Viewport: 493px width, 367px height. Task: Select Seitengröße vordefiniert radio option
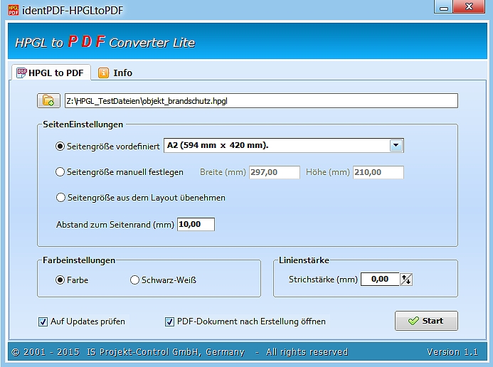(x=60, y=147)
